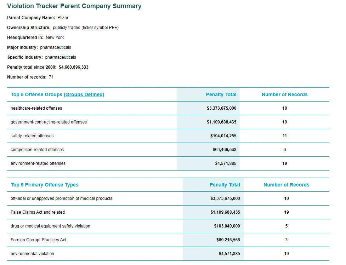Click the safety-related offenses row label
The height and width of the screenshot is (265, 346).
pos(32,136)
